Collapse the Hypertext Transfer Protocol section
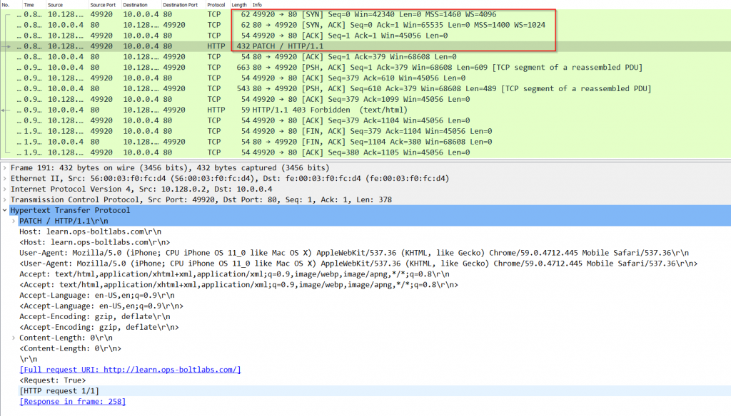Screen dimensions: 731x416 (6, 210)
